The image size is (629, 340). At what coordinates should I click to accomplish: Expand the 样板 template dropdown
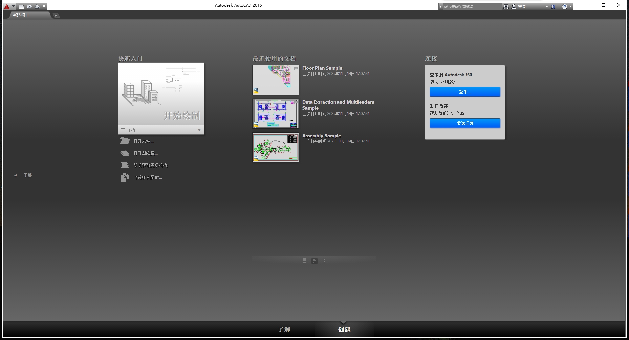pos(199,130)
